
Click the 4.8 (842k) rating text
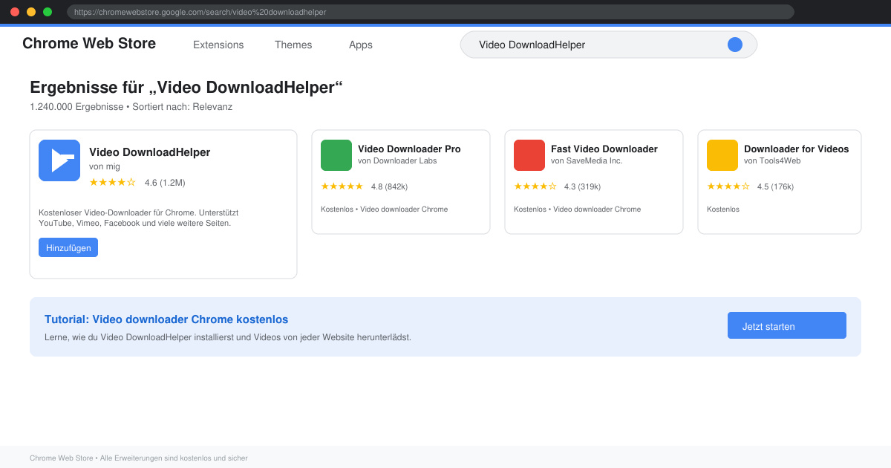pos(389,186)
